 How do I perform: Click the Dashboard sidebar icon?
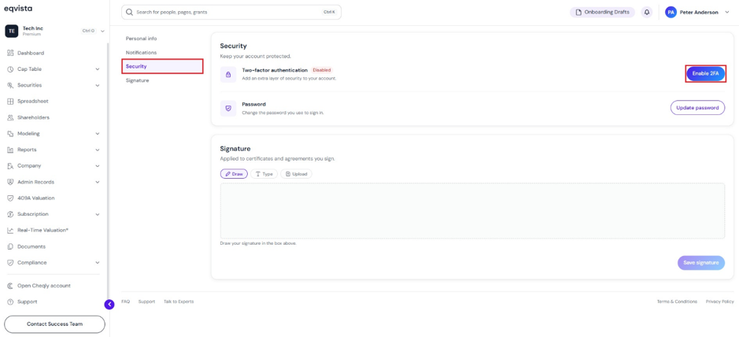tap(10, 54)
